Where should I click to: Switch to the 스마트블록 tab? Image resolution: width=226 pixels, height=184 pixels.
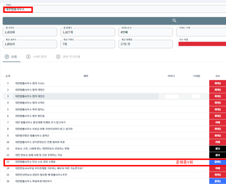click(x=39, y=57)
